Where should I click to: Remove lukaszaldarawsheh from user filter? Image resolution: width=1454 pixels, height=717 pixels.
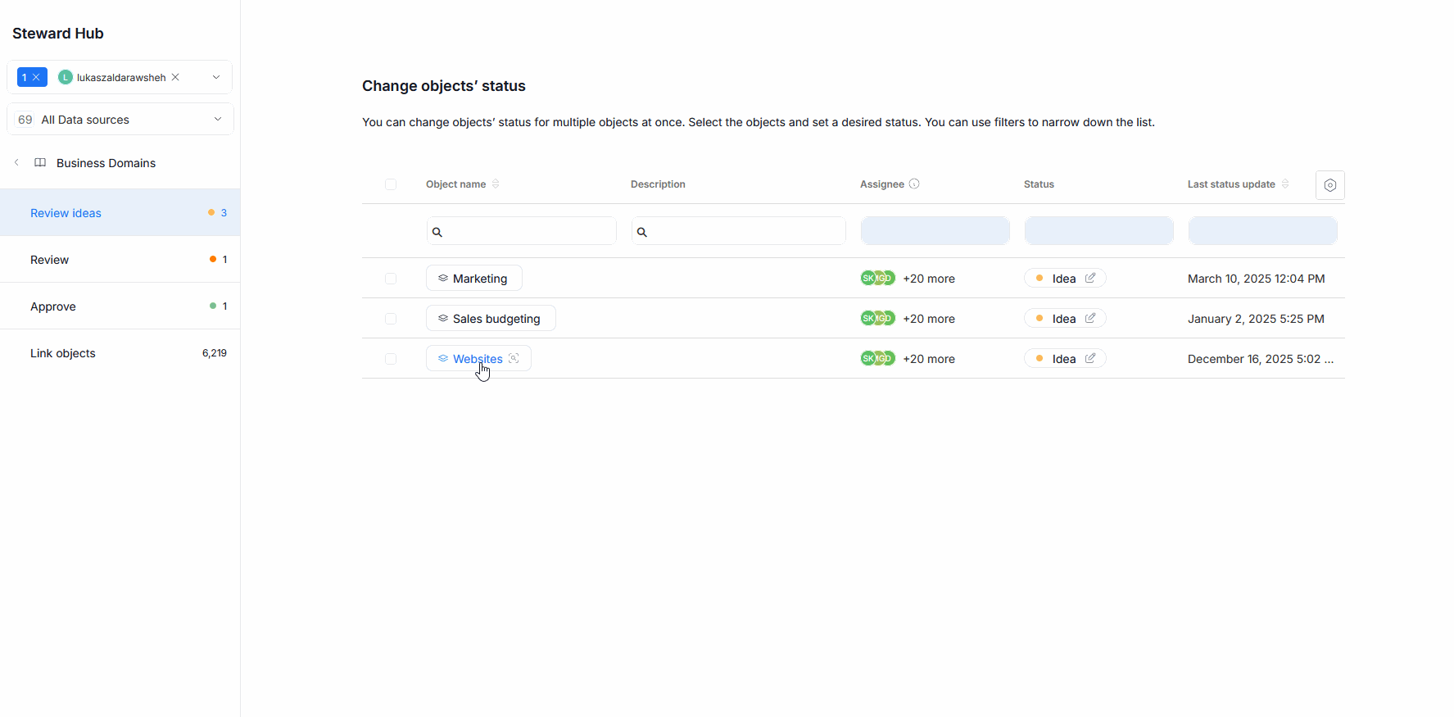(x=175, y=77)
